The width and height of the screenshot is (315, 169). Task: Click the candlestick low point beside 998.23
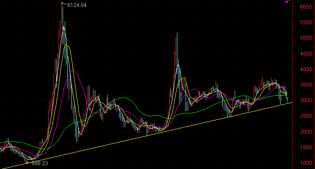click(27, 162)
